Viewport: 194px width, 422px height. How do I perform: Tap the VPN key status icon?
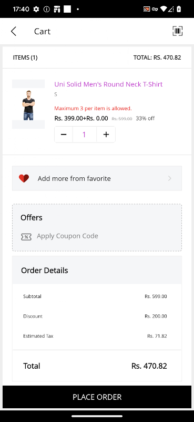click(155, 9)
